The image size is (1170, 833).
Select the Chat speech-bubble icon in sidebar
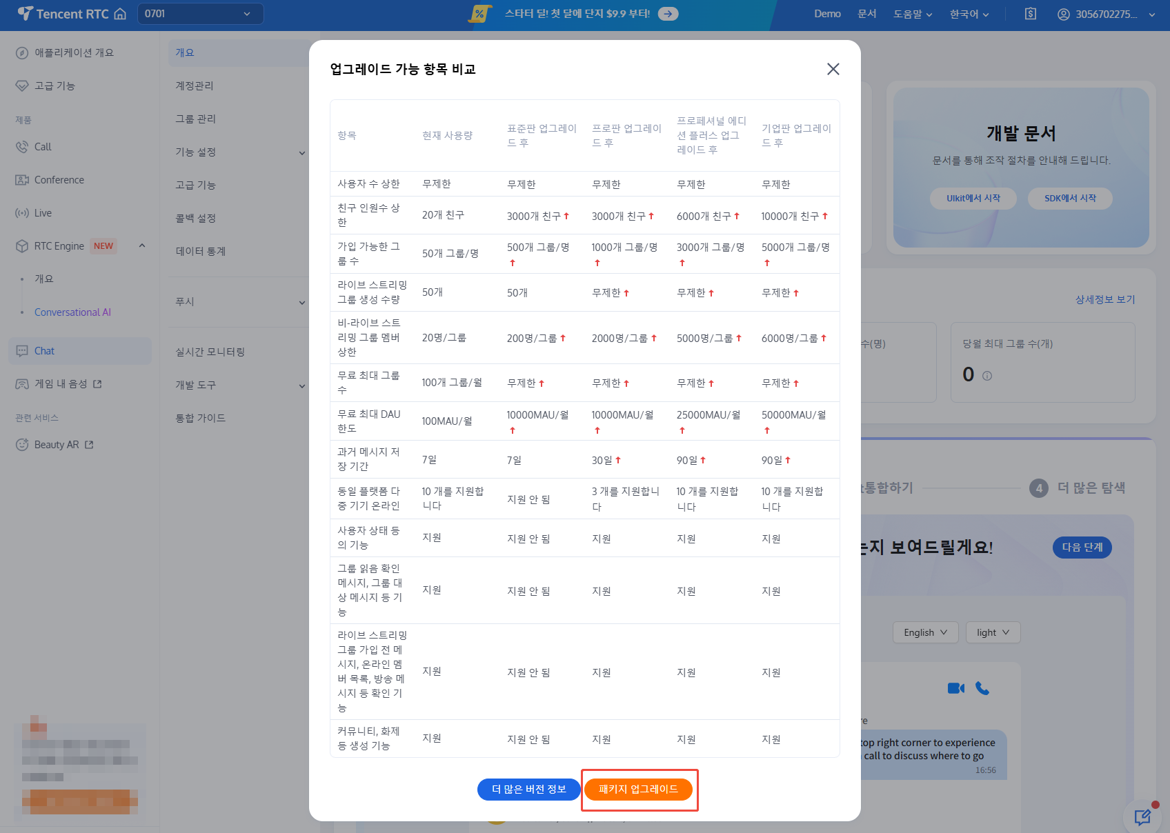coord(22,351)
